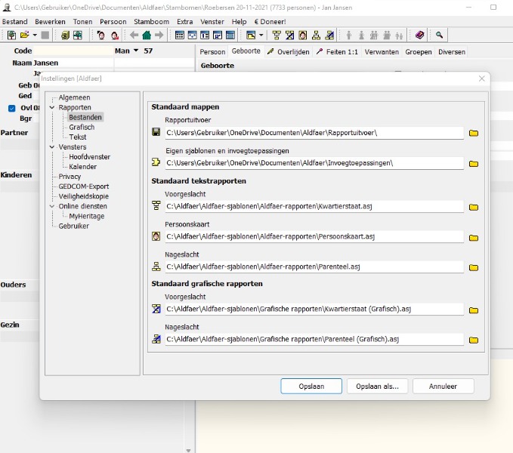Click the green home icon in toolbar
The height and width of the screenshot is (453, 513).
coord(147,35)
